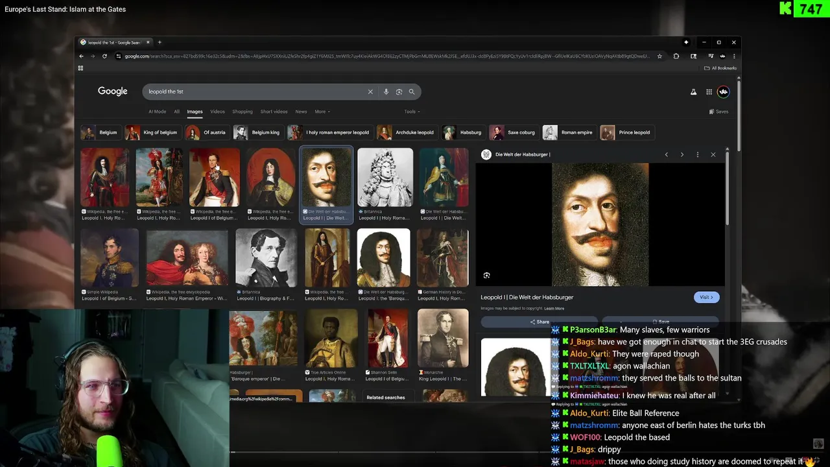Filter by the 'King of belgium' chip
This screenshot has width=830, height=467.
(152, 132)
